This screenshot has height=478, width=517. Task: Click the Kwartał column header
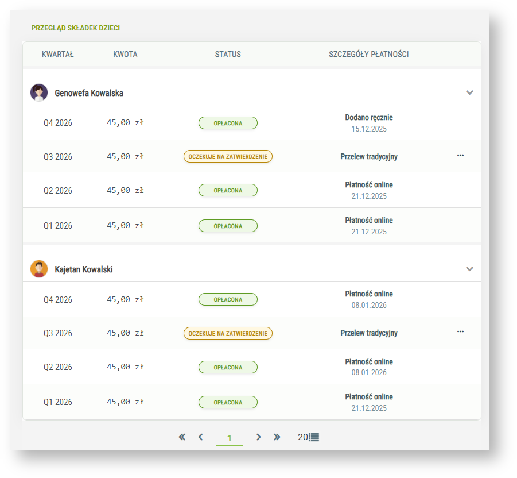(58, 55)
